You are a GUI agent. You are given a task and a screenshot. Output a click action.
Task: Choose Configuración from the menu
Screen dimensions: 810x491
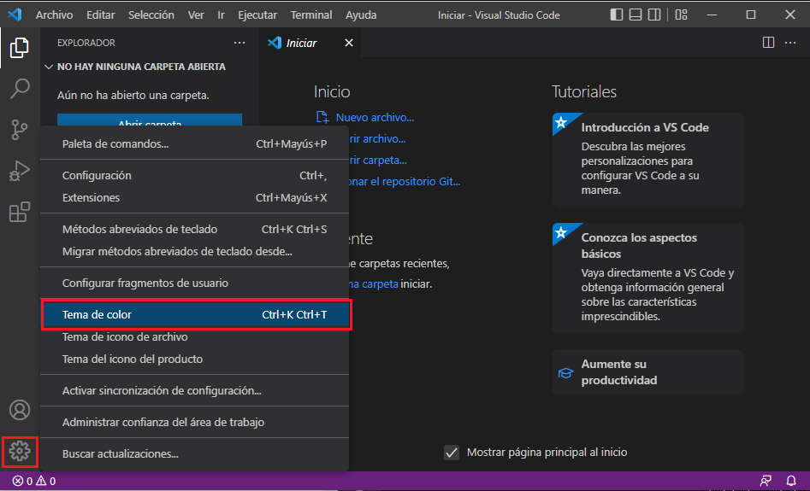coord(194,175)
